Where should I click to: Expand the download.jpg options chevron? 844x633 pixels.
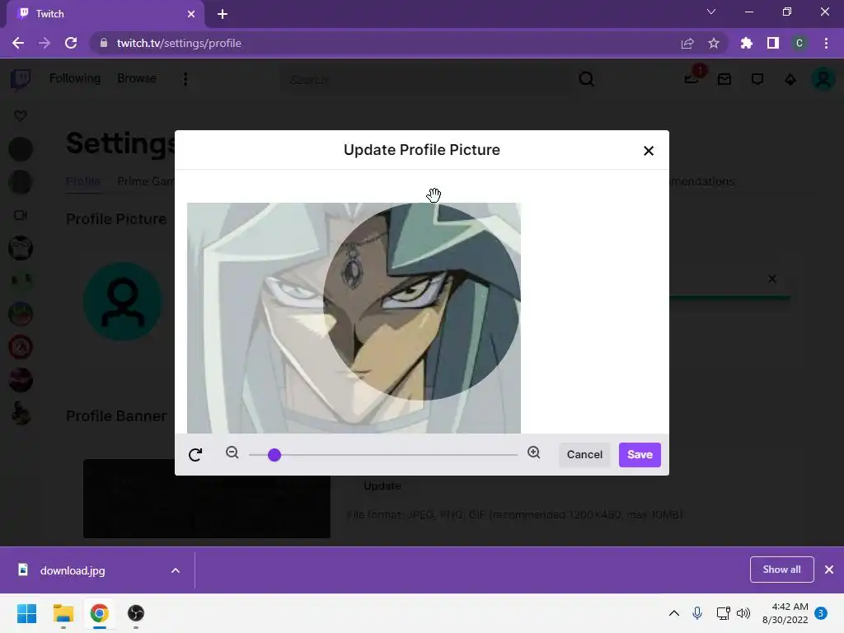click(x=176, y=570)
